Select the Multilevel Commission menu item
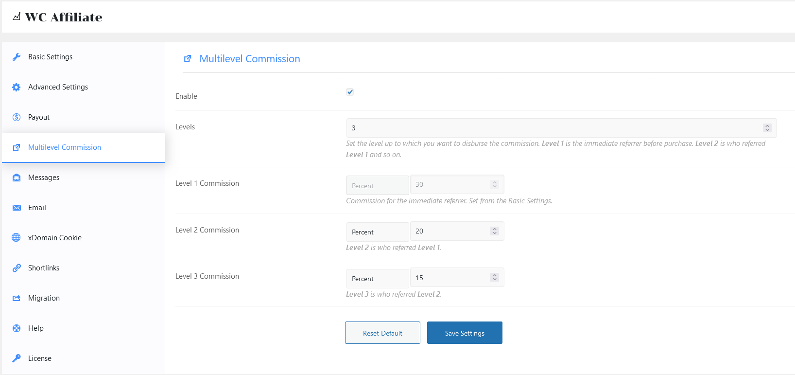The width and height of the screenshot is (795, 375). (x=84, y=147)
